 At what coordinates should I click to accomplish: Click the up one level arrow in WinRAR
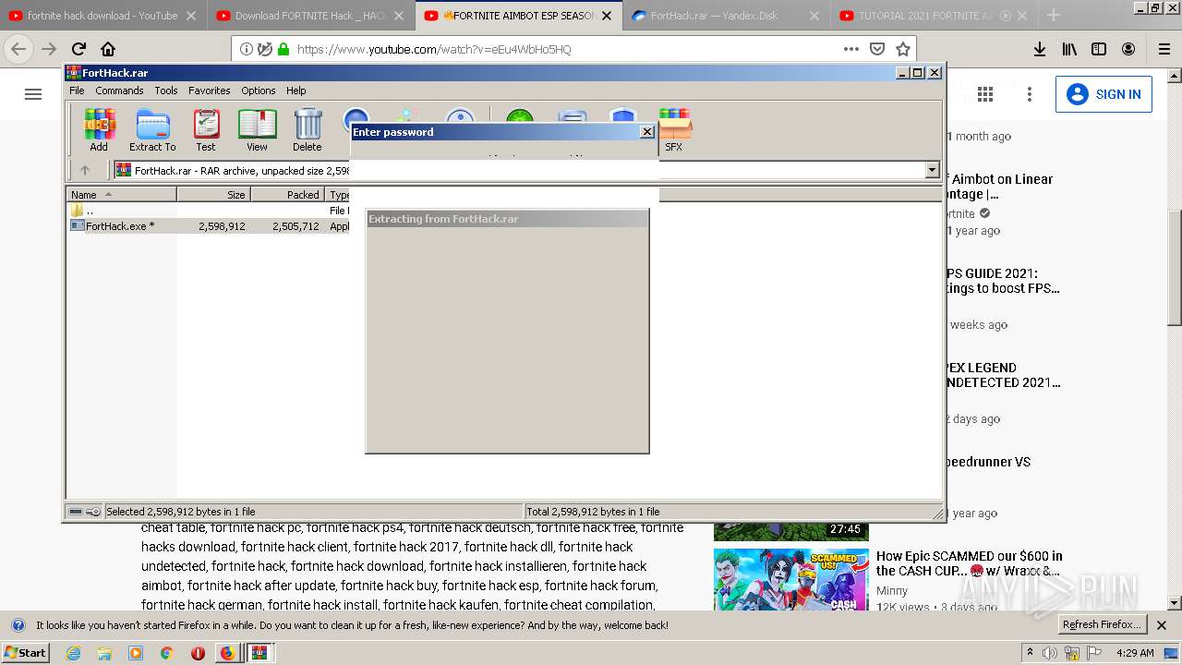85,170
